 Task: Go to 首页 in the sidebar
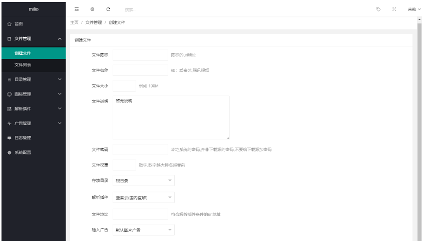[34, 24]
